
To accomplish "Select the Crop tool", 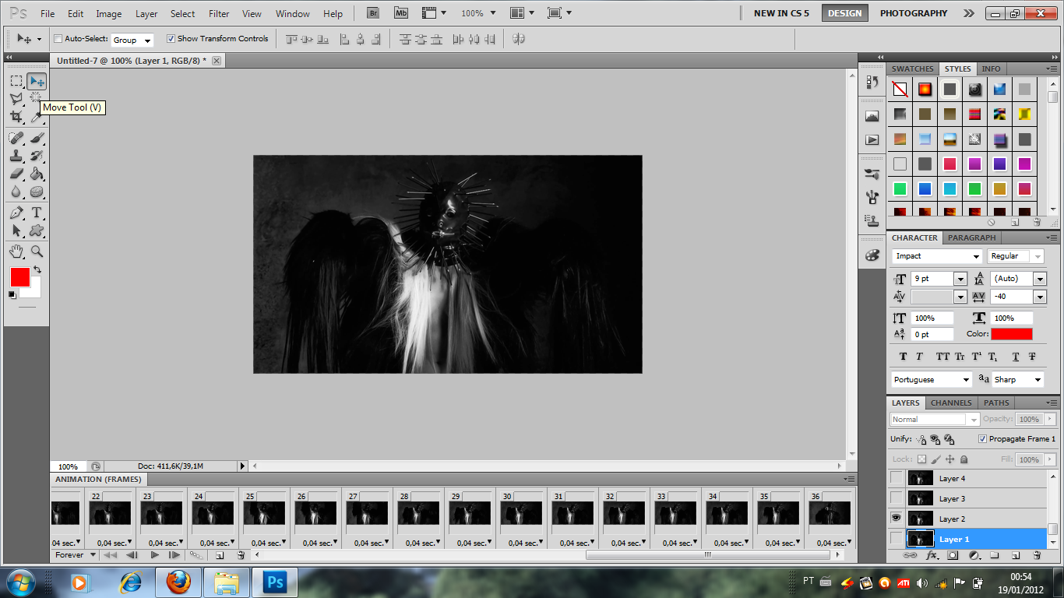I will (16, 117).
